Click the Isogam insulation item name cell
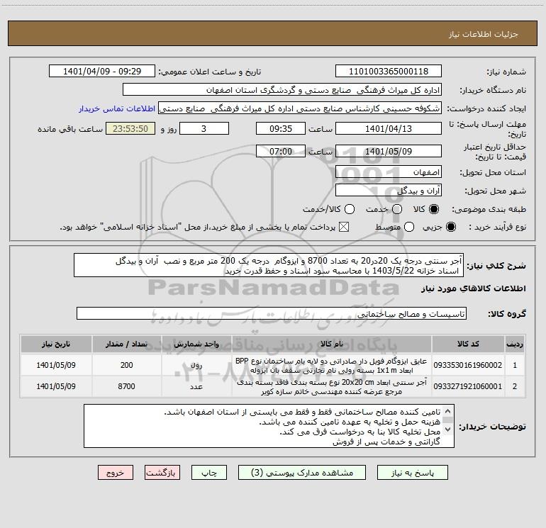546x528 pixels. pyautogui.click(x=332, y=365)
